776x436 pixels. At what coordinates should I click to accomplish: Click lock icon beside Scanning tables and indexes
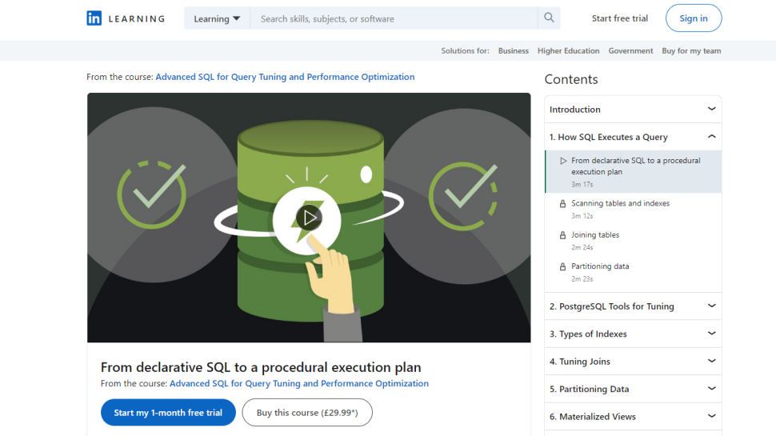coord(563,204)
